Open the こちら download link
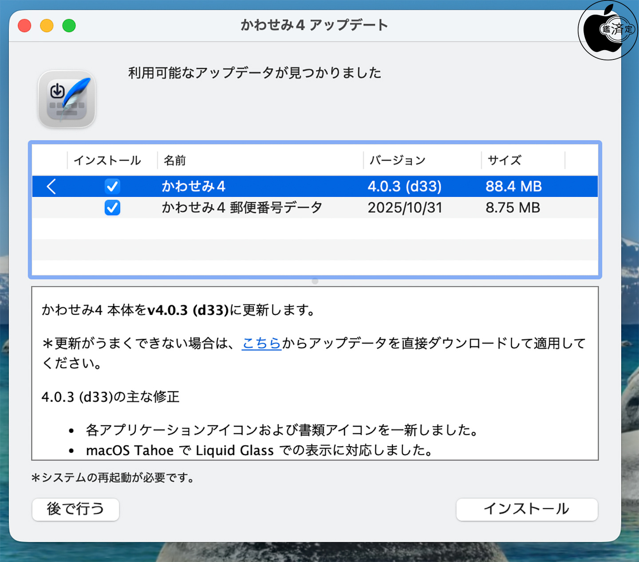The width and height of the screenshot is (639, 562). click(x=261, y=343)
